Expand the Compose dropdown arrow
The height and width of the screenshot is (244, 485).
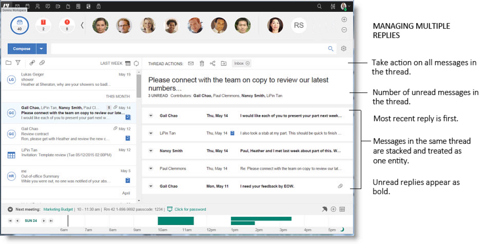coord(41,49)
